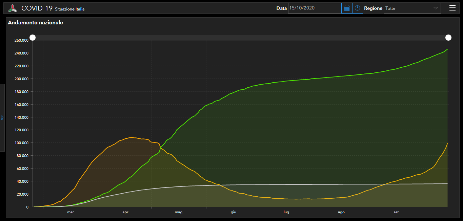Expand the left side panel arrows
The width and height of the screenshot is (463, 221).
[x=2, y=117]
